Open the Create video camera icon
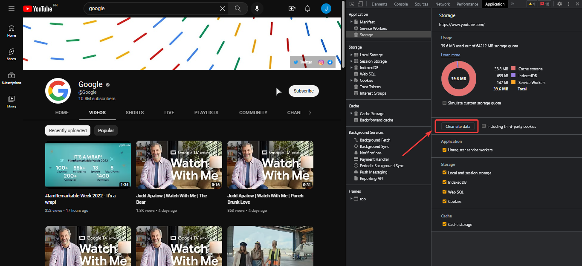582x266 pixels. (x=292, y=9)
